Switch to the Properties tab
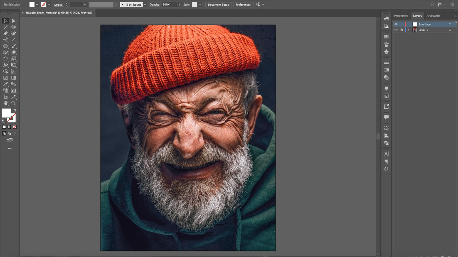Viewport: 458px width, 257px height. click(401, 16)
